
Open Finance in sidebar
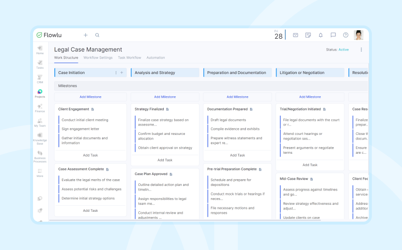pos(40,108)
